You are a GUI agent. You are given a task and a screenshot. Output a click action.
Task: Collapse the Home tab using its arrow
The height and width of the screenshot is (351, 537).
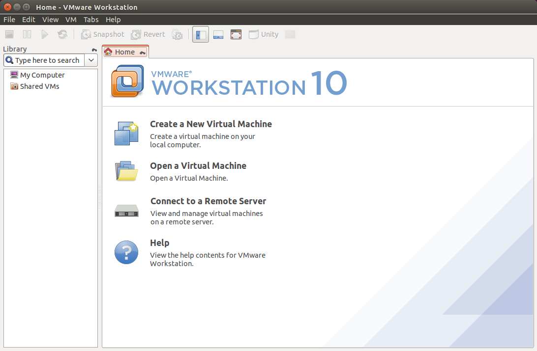[x=143, y=52]
